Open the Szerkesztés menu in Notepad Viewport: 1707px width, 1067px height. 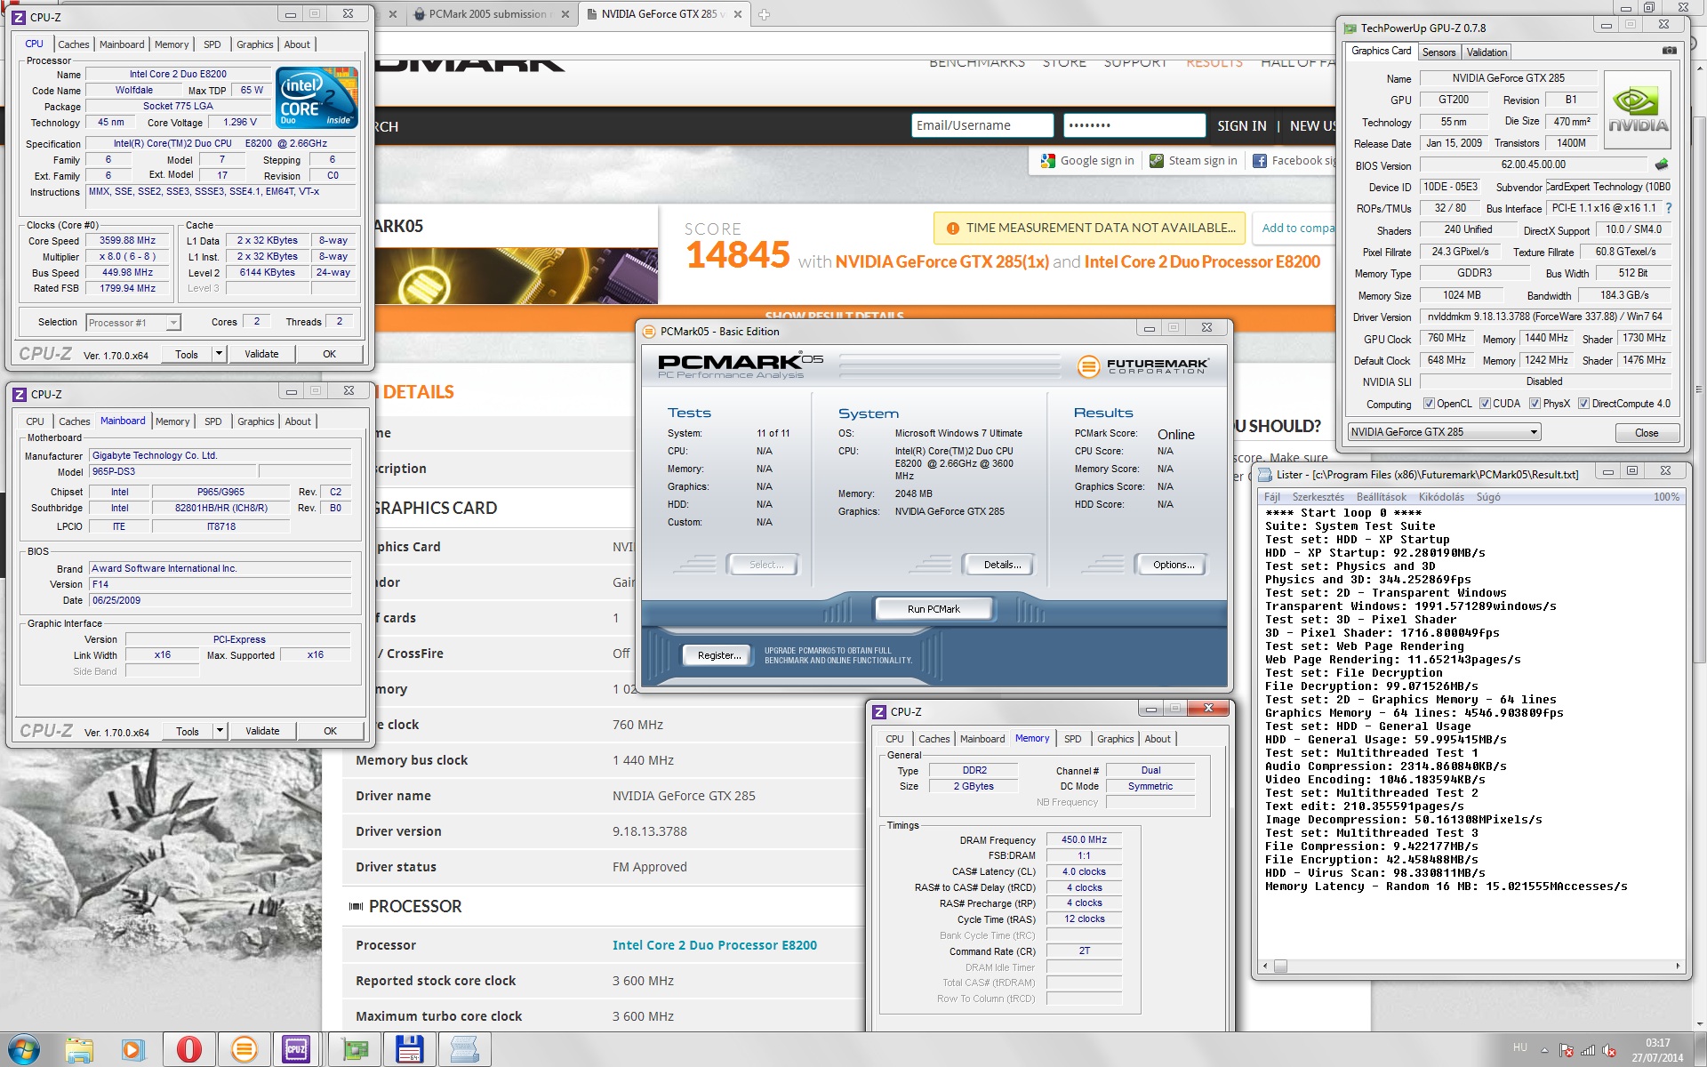pyautogui.click(x=1318, y=497)
